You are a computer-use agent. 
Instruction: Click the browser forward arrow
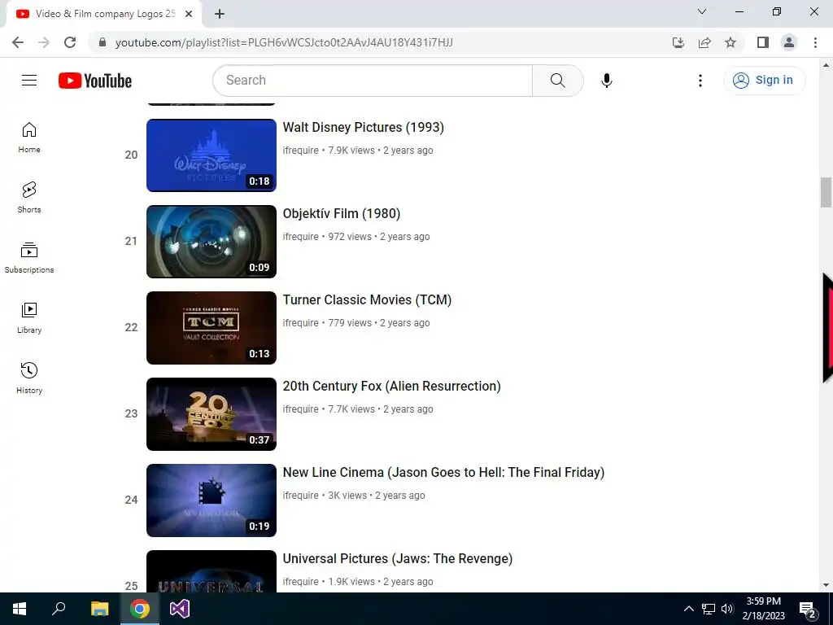(44, 42)
